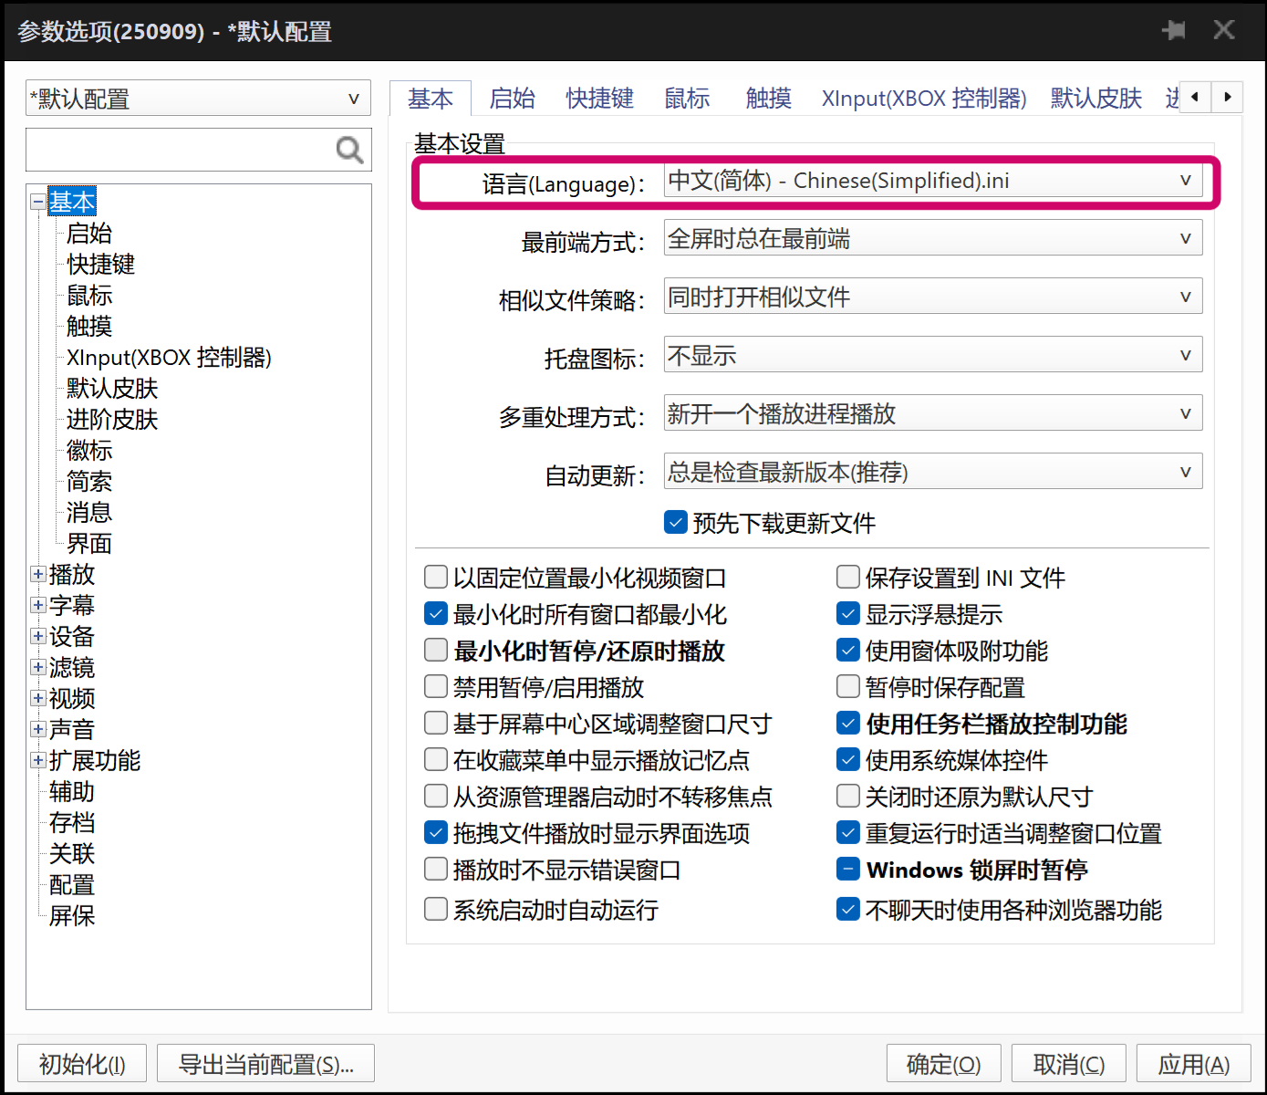Click the pin icon in the title bar
Viewport: 1267px width, 1095px height.
(x=1173, y=29)
